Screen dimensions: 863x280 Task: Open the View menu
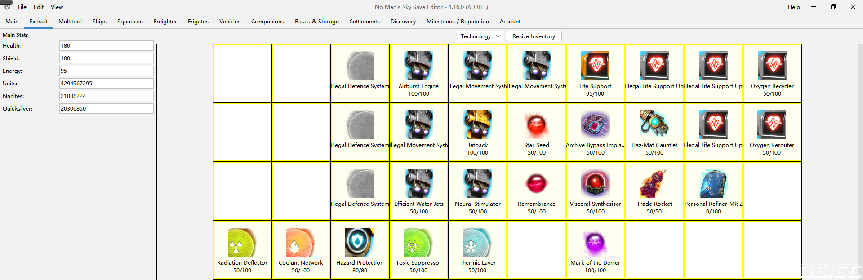tap(57, 7)
